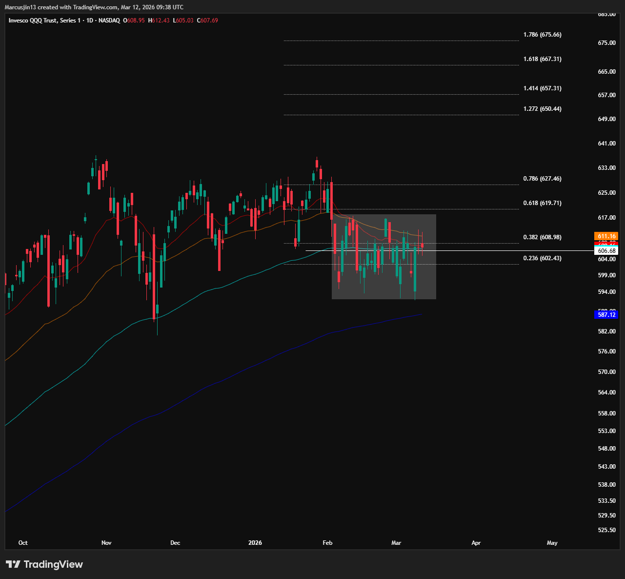
Task: Click the close value C607.69
Action: 207,21
